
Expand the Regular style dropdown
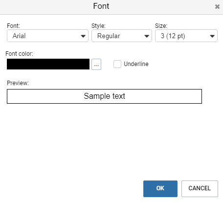(x=122, y=36)
